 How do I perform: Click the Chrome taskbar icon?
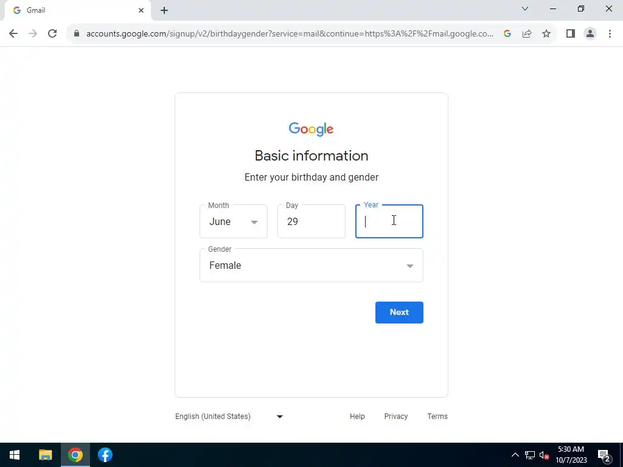pyautogui.click(x=75, y=455)
